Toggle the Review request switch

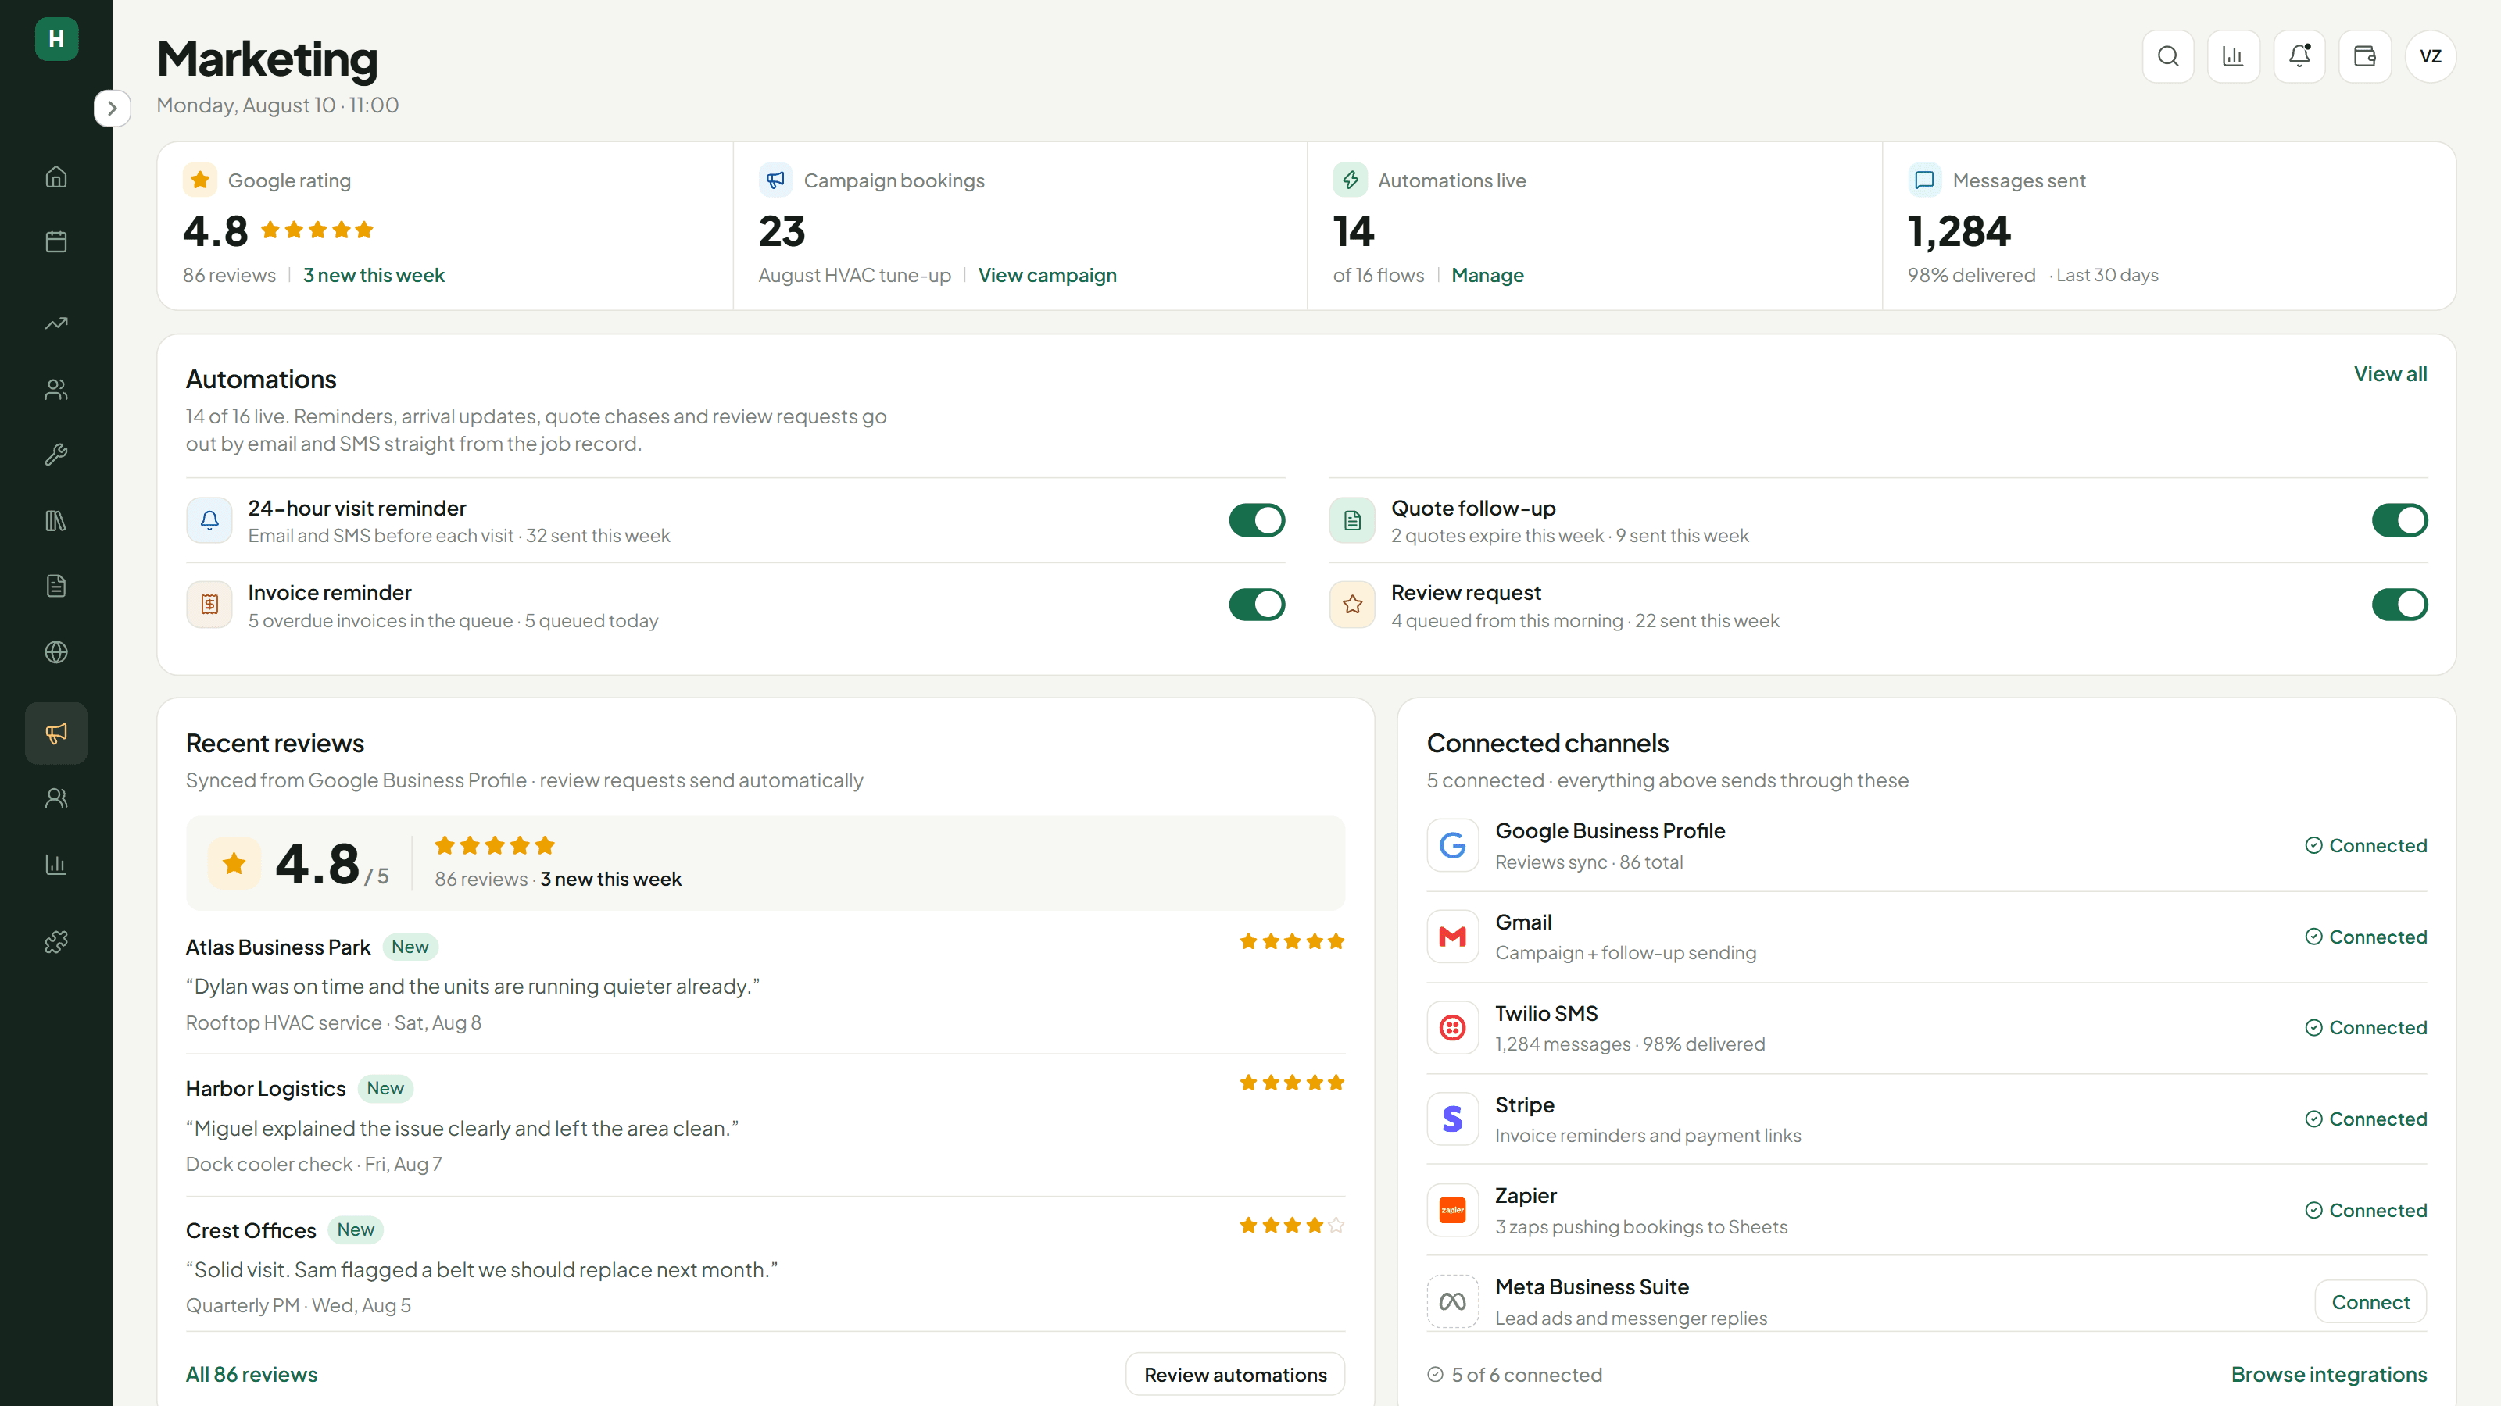pos(2399,605)
